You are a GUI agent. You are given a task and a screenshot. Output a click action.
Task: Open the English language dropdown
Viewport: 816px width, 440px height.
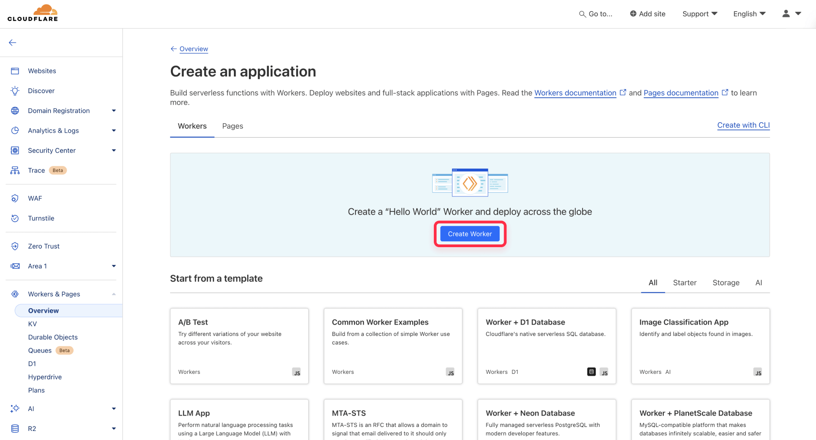(749, 14)
